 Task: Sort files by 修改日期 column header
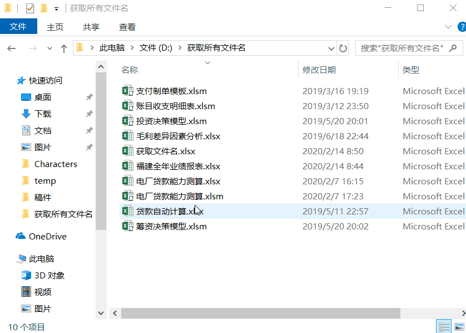click(319, 70)
